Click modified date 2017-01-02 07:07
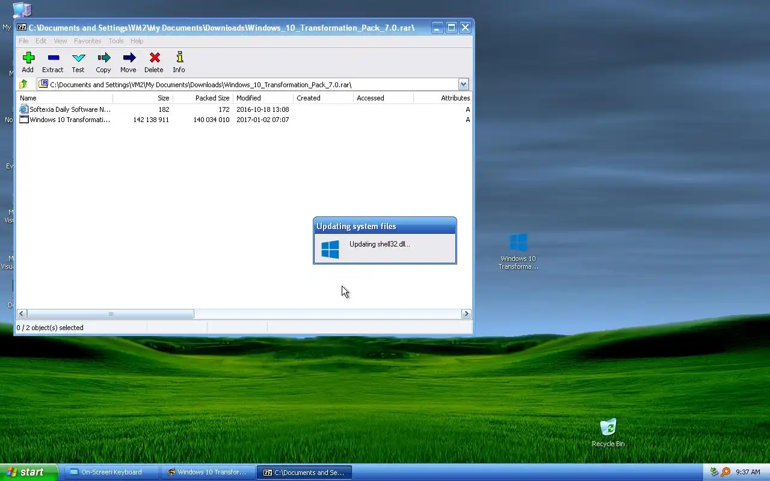Viewport: 770px width, 481px height. [263, 120]
